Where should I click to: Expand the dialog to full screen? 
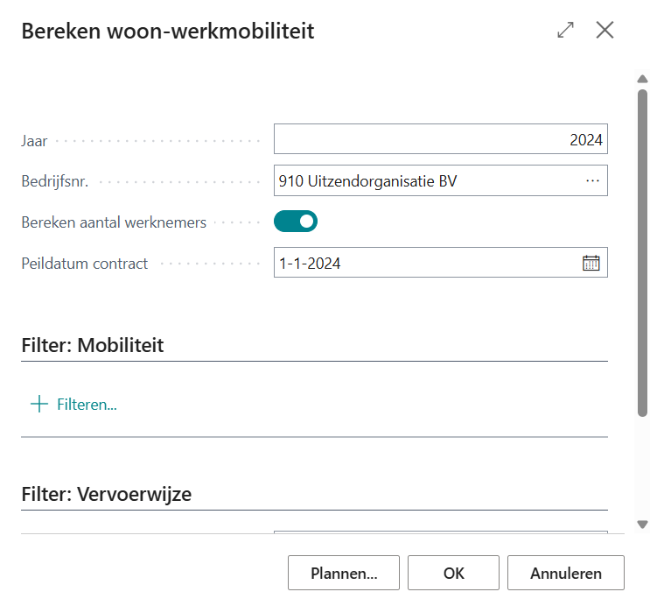pos(565,30)
